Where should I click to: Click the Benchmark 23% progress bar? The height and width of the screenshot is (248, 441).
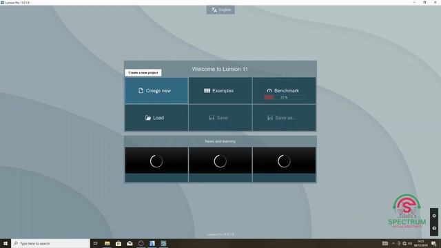tap(284, 97)
